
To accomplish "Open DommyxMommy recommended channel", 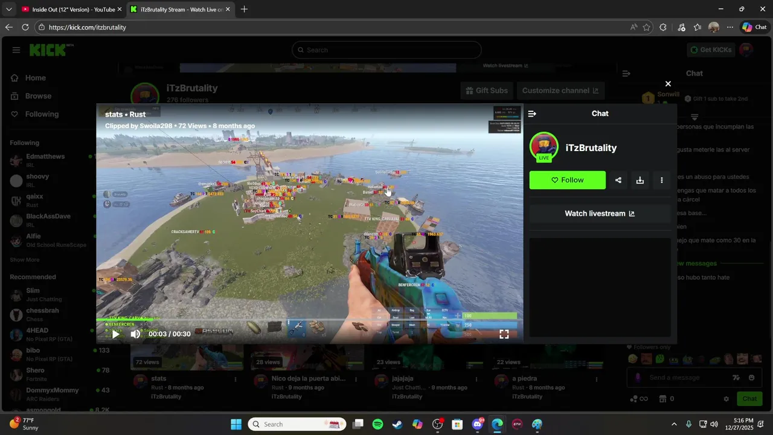I will (x=59, y=394).
